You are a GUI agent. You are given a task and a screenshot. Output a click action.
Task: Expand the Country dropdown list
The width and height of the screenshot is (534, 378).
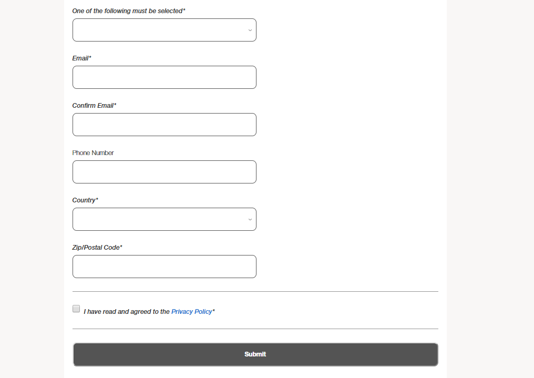[164, 219]
